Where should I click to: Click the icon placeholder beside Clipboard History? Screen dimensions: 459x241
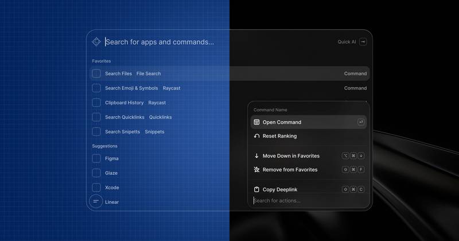pos(96,103)
